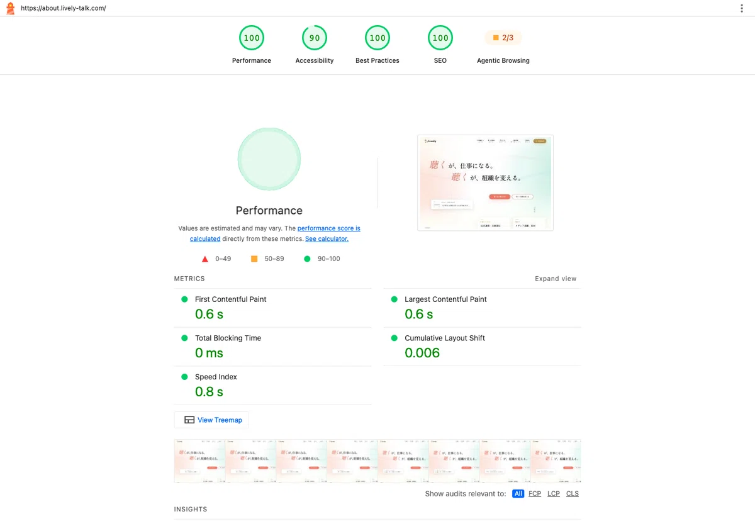Click the first filmstrip frame thumbnail
This screenshot has height=524, width=755.
click(x=199, y=461)
